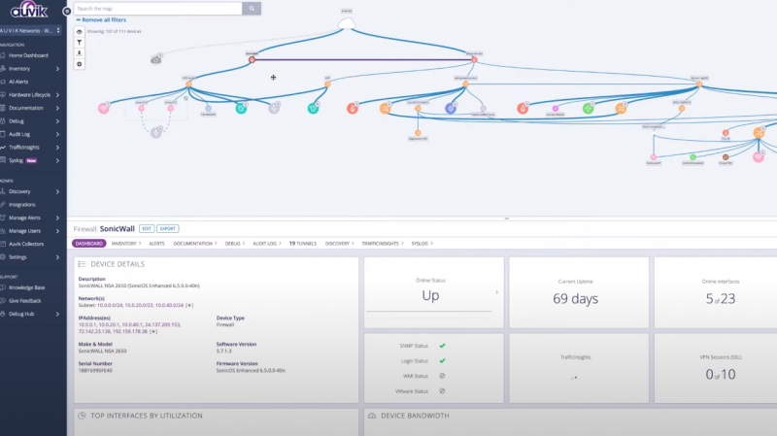777x436 pixels.
Task: Switch to the Alerts tab
Action: point(156,243)
